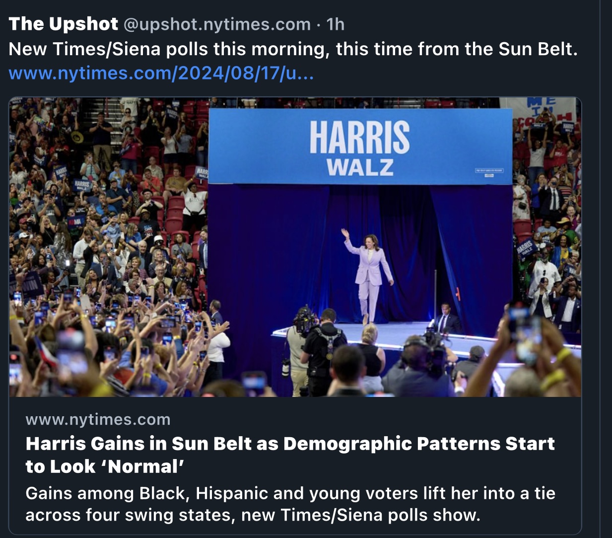
Task: Click the HARRIS WALZ banner in photo
Action: pos(360,147)
